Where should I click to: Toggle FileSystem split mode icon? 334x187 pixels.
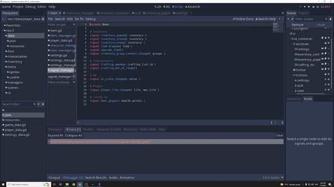tap(43, 19)
